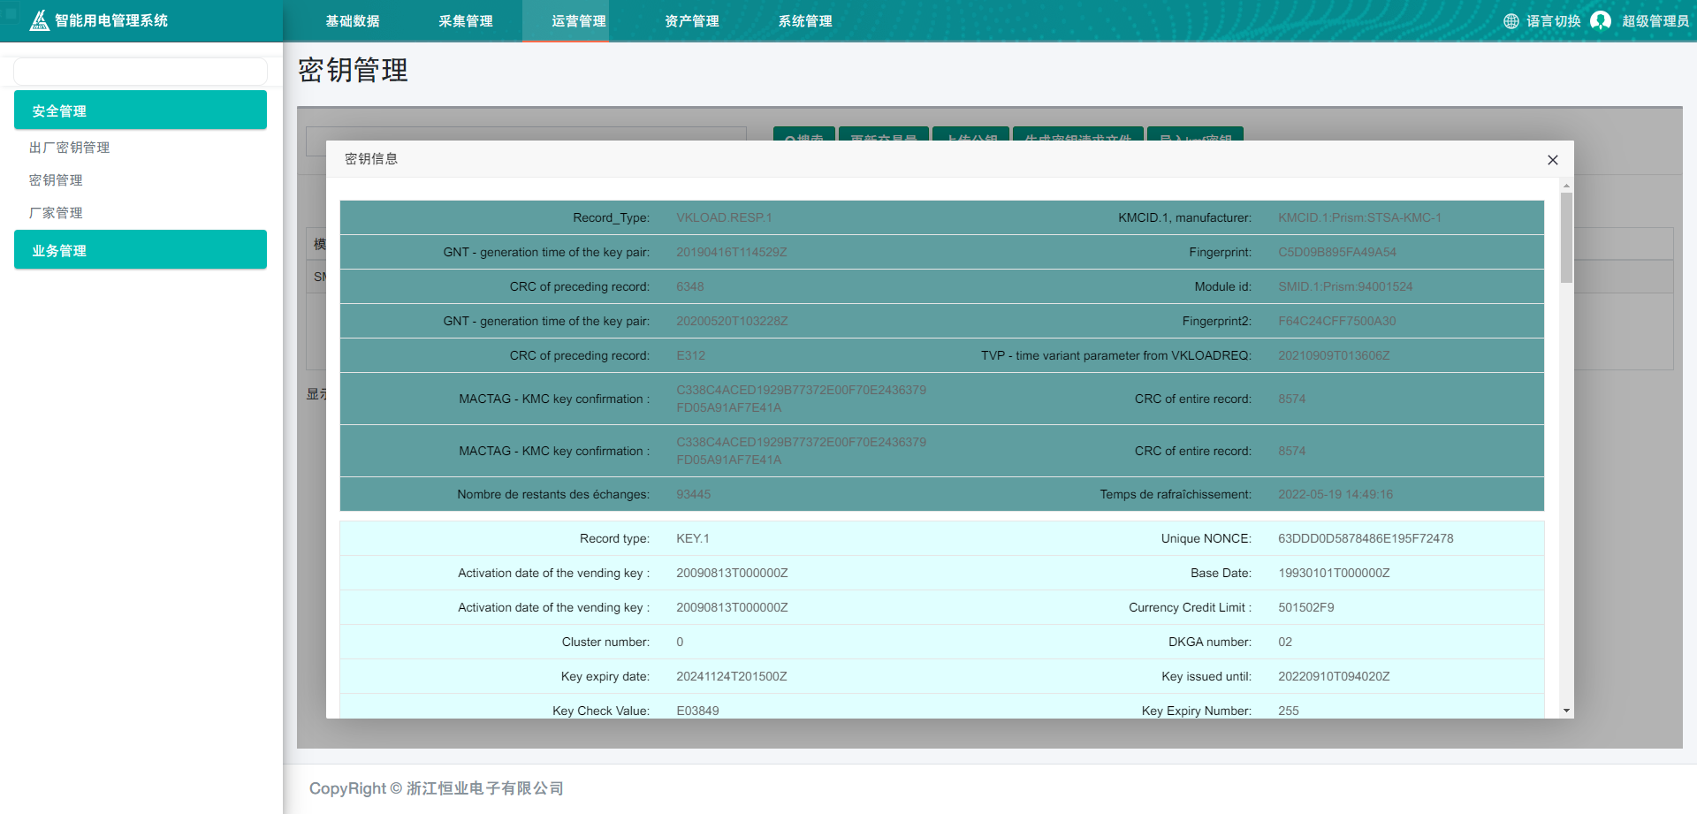Click the dialog vertical scrollbar thumb
Screen dimensions: 1697x814
[x=1566, y=239]
